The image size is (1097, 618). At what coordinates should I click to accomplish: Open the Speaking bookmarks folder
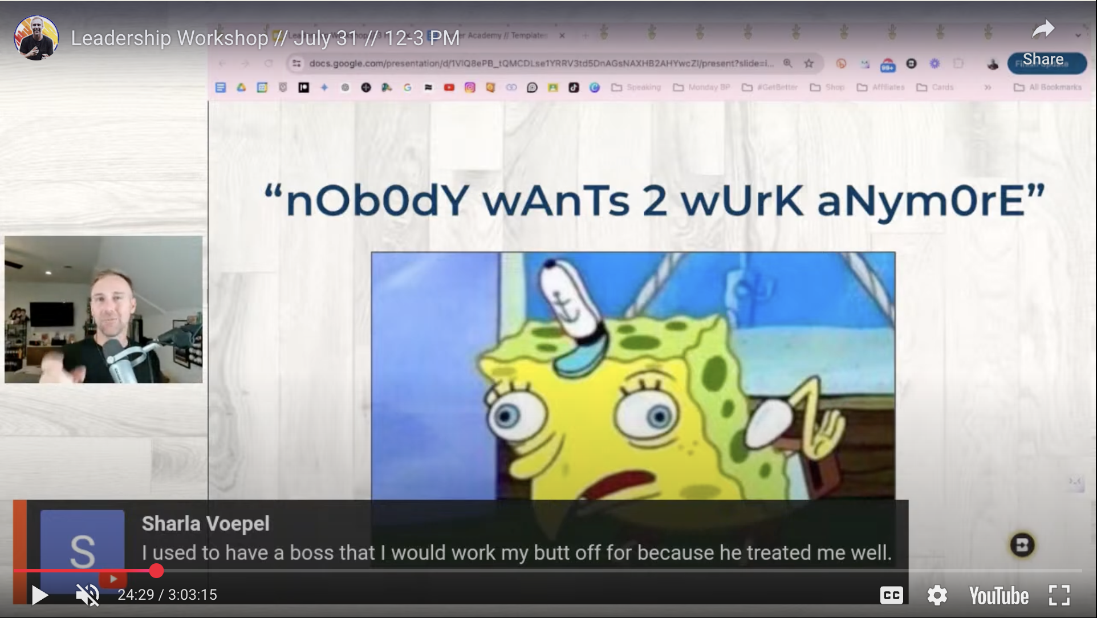pos(636,87)
